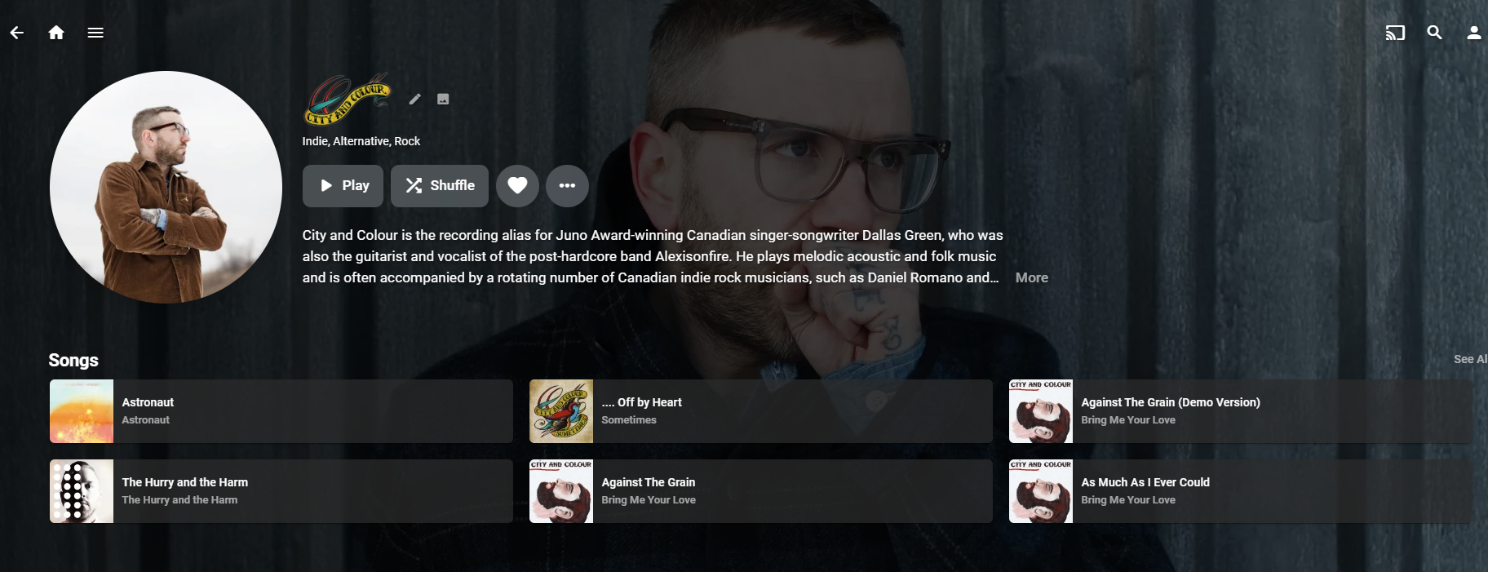Click the Shuffle button

tap(440, 186)
